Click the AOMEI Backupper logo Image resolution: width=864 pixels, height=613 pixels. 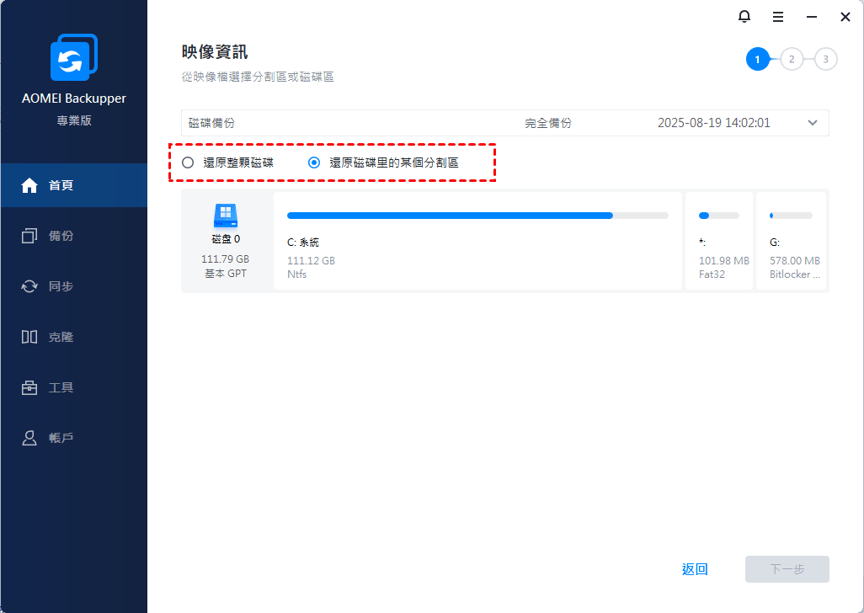pos(74,57)
